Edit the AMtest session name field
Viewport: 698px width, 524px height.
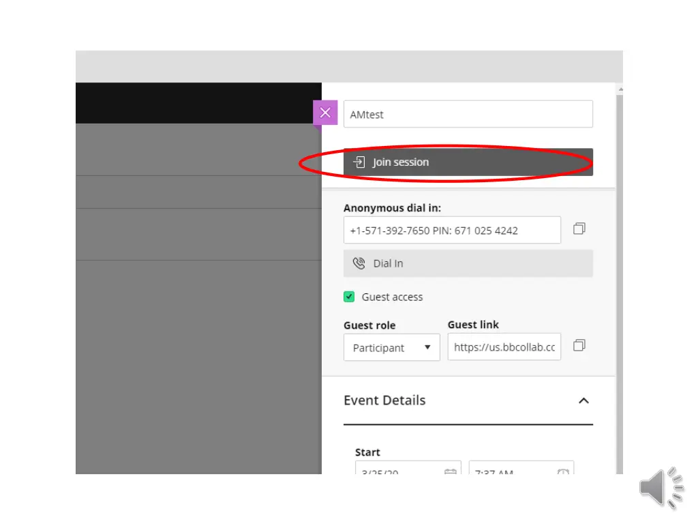468,114
